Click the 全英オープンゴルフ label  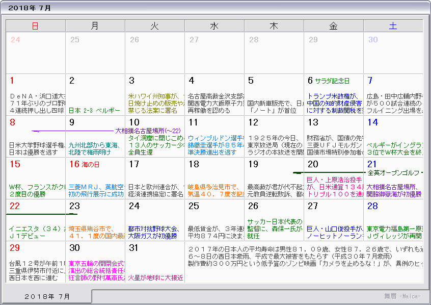[394, 173]
